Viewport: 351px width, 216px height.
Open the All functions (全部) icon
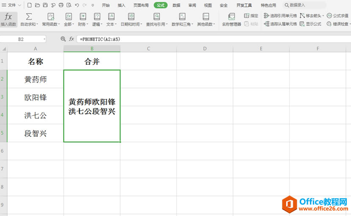(69, 17)
